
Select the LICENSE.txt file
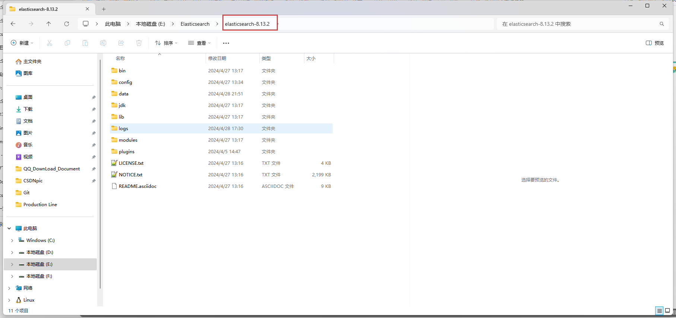coord(221,163)
